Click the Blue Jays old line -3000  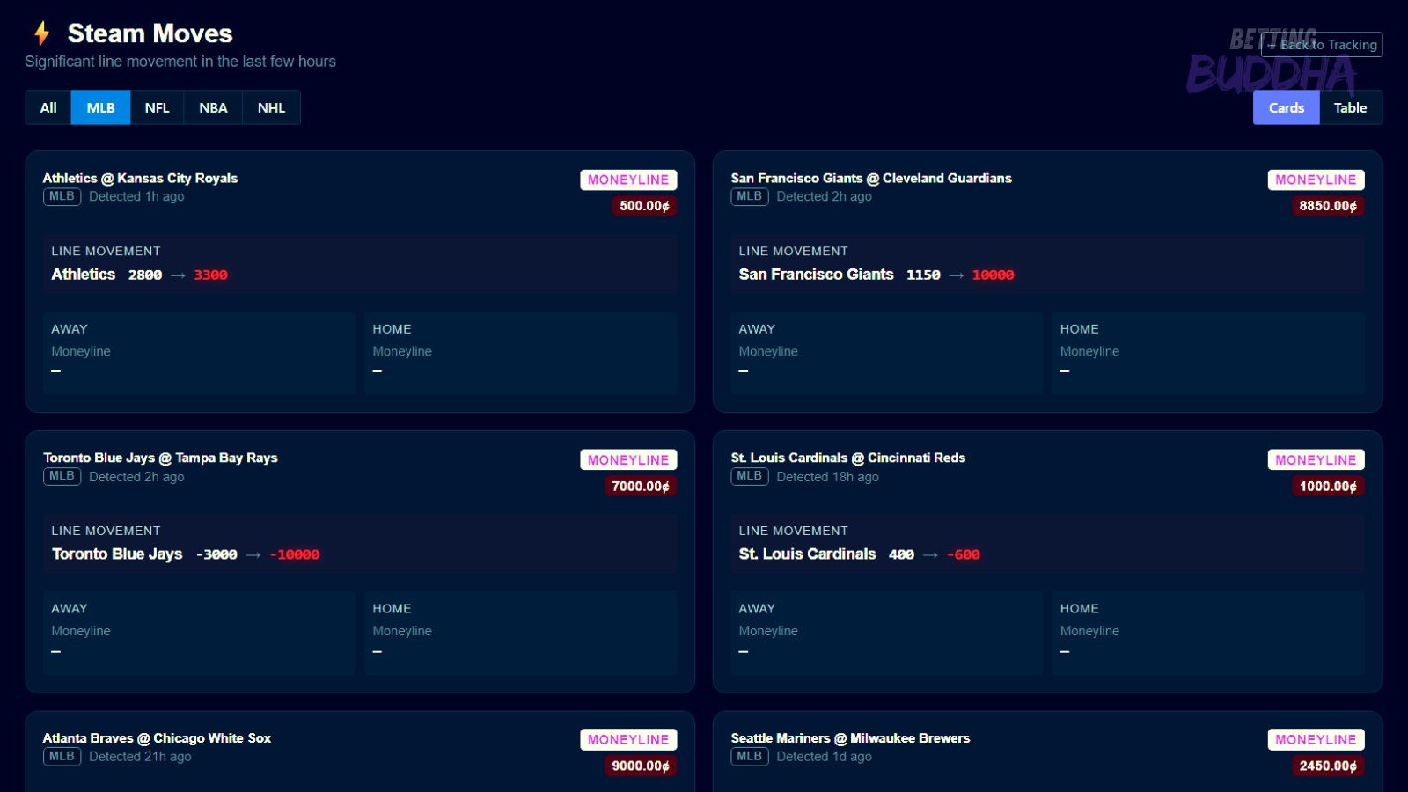216,554
